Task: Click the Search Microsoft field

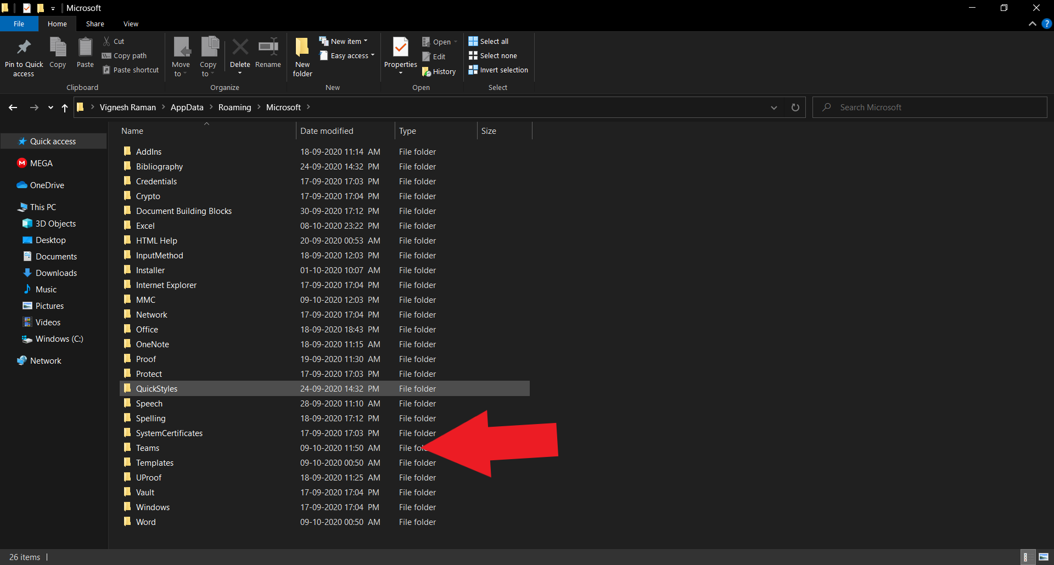Action: [x=930, y=108]
